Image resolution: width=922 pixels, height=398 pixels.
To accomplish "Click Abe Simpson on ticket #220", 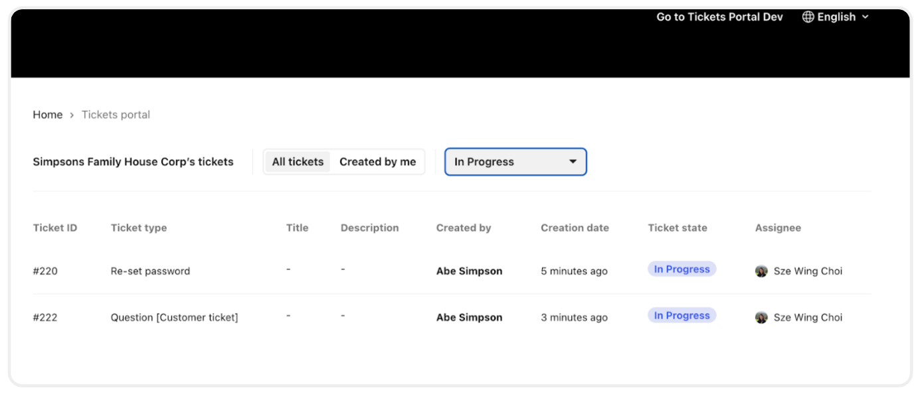I will pyautogui.click(x=469, y=271).
